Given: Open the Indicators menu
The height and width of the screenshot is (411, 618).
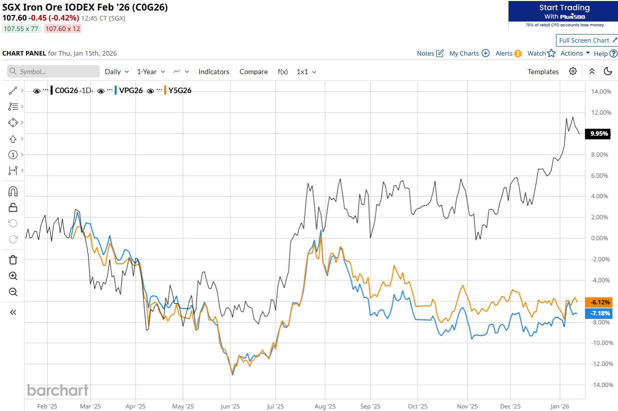Looking at the screenshot, I should (x=214, y=72).
